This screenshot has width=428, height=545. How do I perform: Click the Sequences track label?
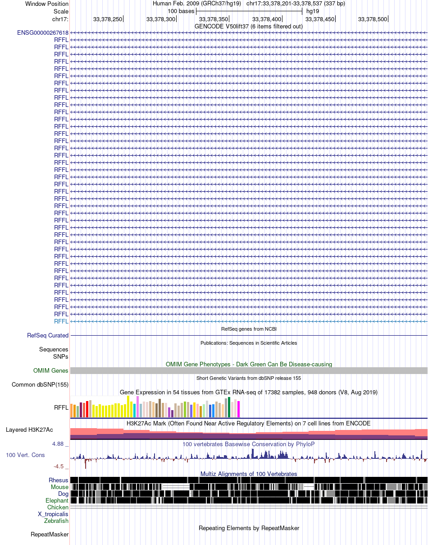tap(54, 349)
